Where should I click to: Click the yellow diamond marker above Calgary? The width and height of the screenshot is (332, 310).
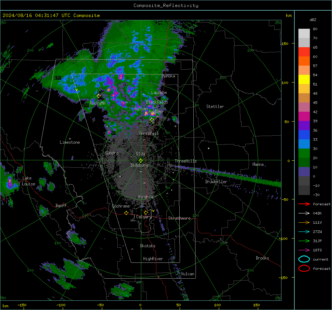[146, 212]
